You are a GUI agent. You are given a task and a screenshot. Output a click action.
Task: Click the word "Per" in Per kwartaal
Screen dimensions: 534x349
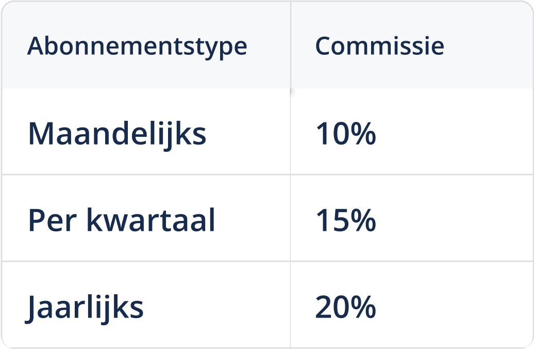[x=49, y=220]
